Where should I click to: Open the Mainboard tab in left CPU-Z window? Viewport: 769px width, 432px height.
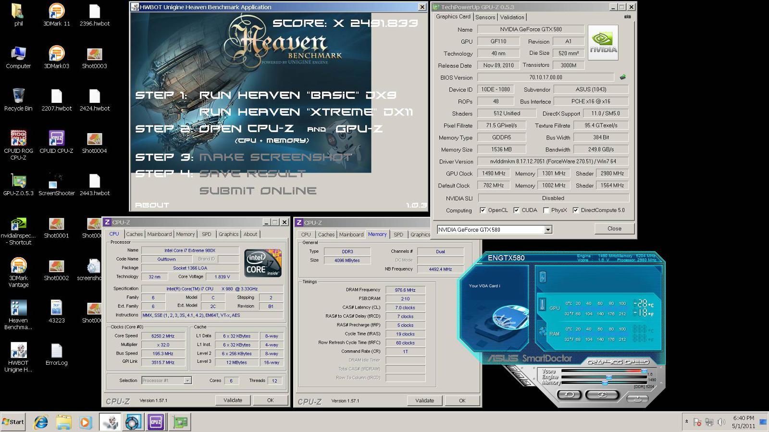click(x=160, y=234)
